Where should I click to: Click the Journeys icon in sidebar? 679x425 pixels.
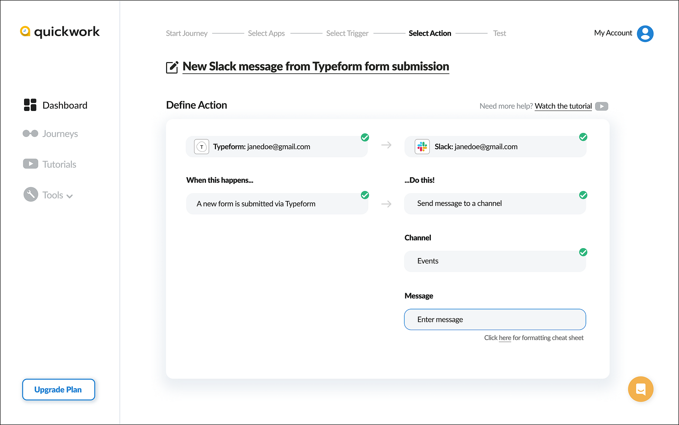click(x=30, y=134)
